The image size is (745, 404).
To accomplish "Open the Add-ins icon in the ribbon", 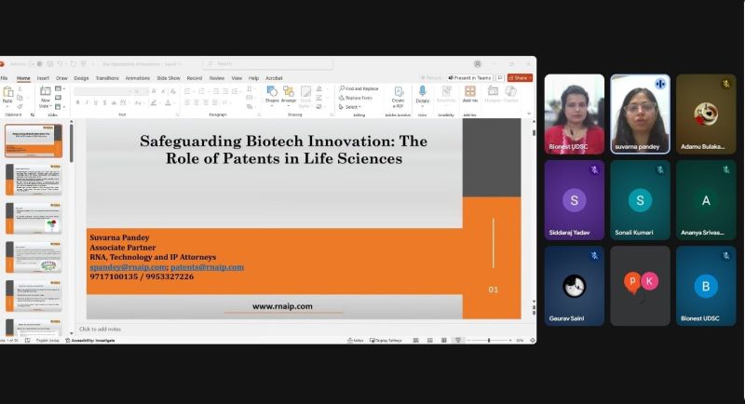I will click(x=469, y=94).
